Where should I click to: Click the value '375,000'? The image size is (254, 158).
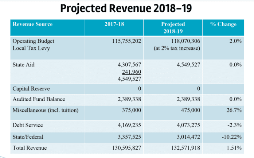pyautogui.click(x=132, y=110)
